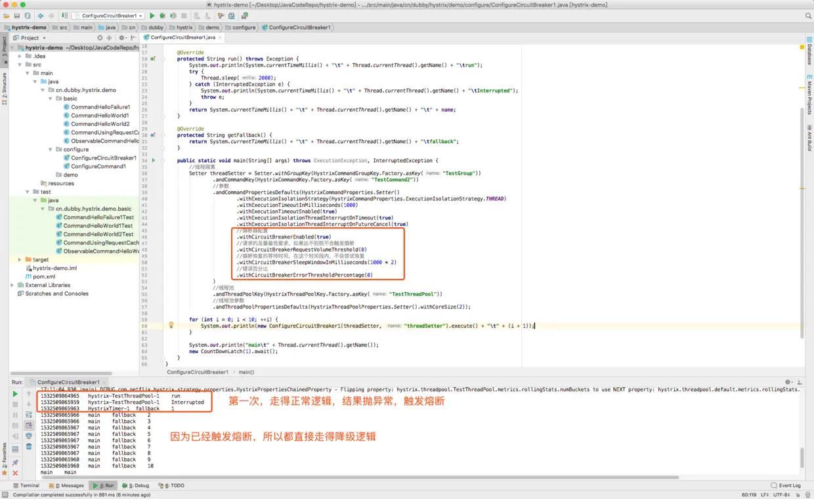Expand External Libraries node
Screen dimensions: 814x499
coord(12,285)
